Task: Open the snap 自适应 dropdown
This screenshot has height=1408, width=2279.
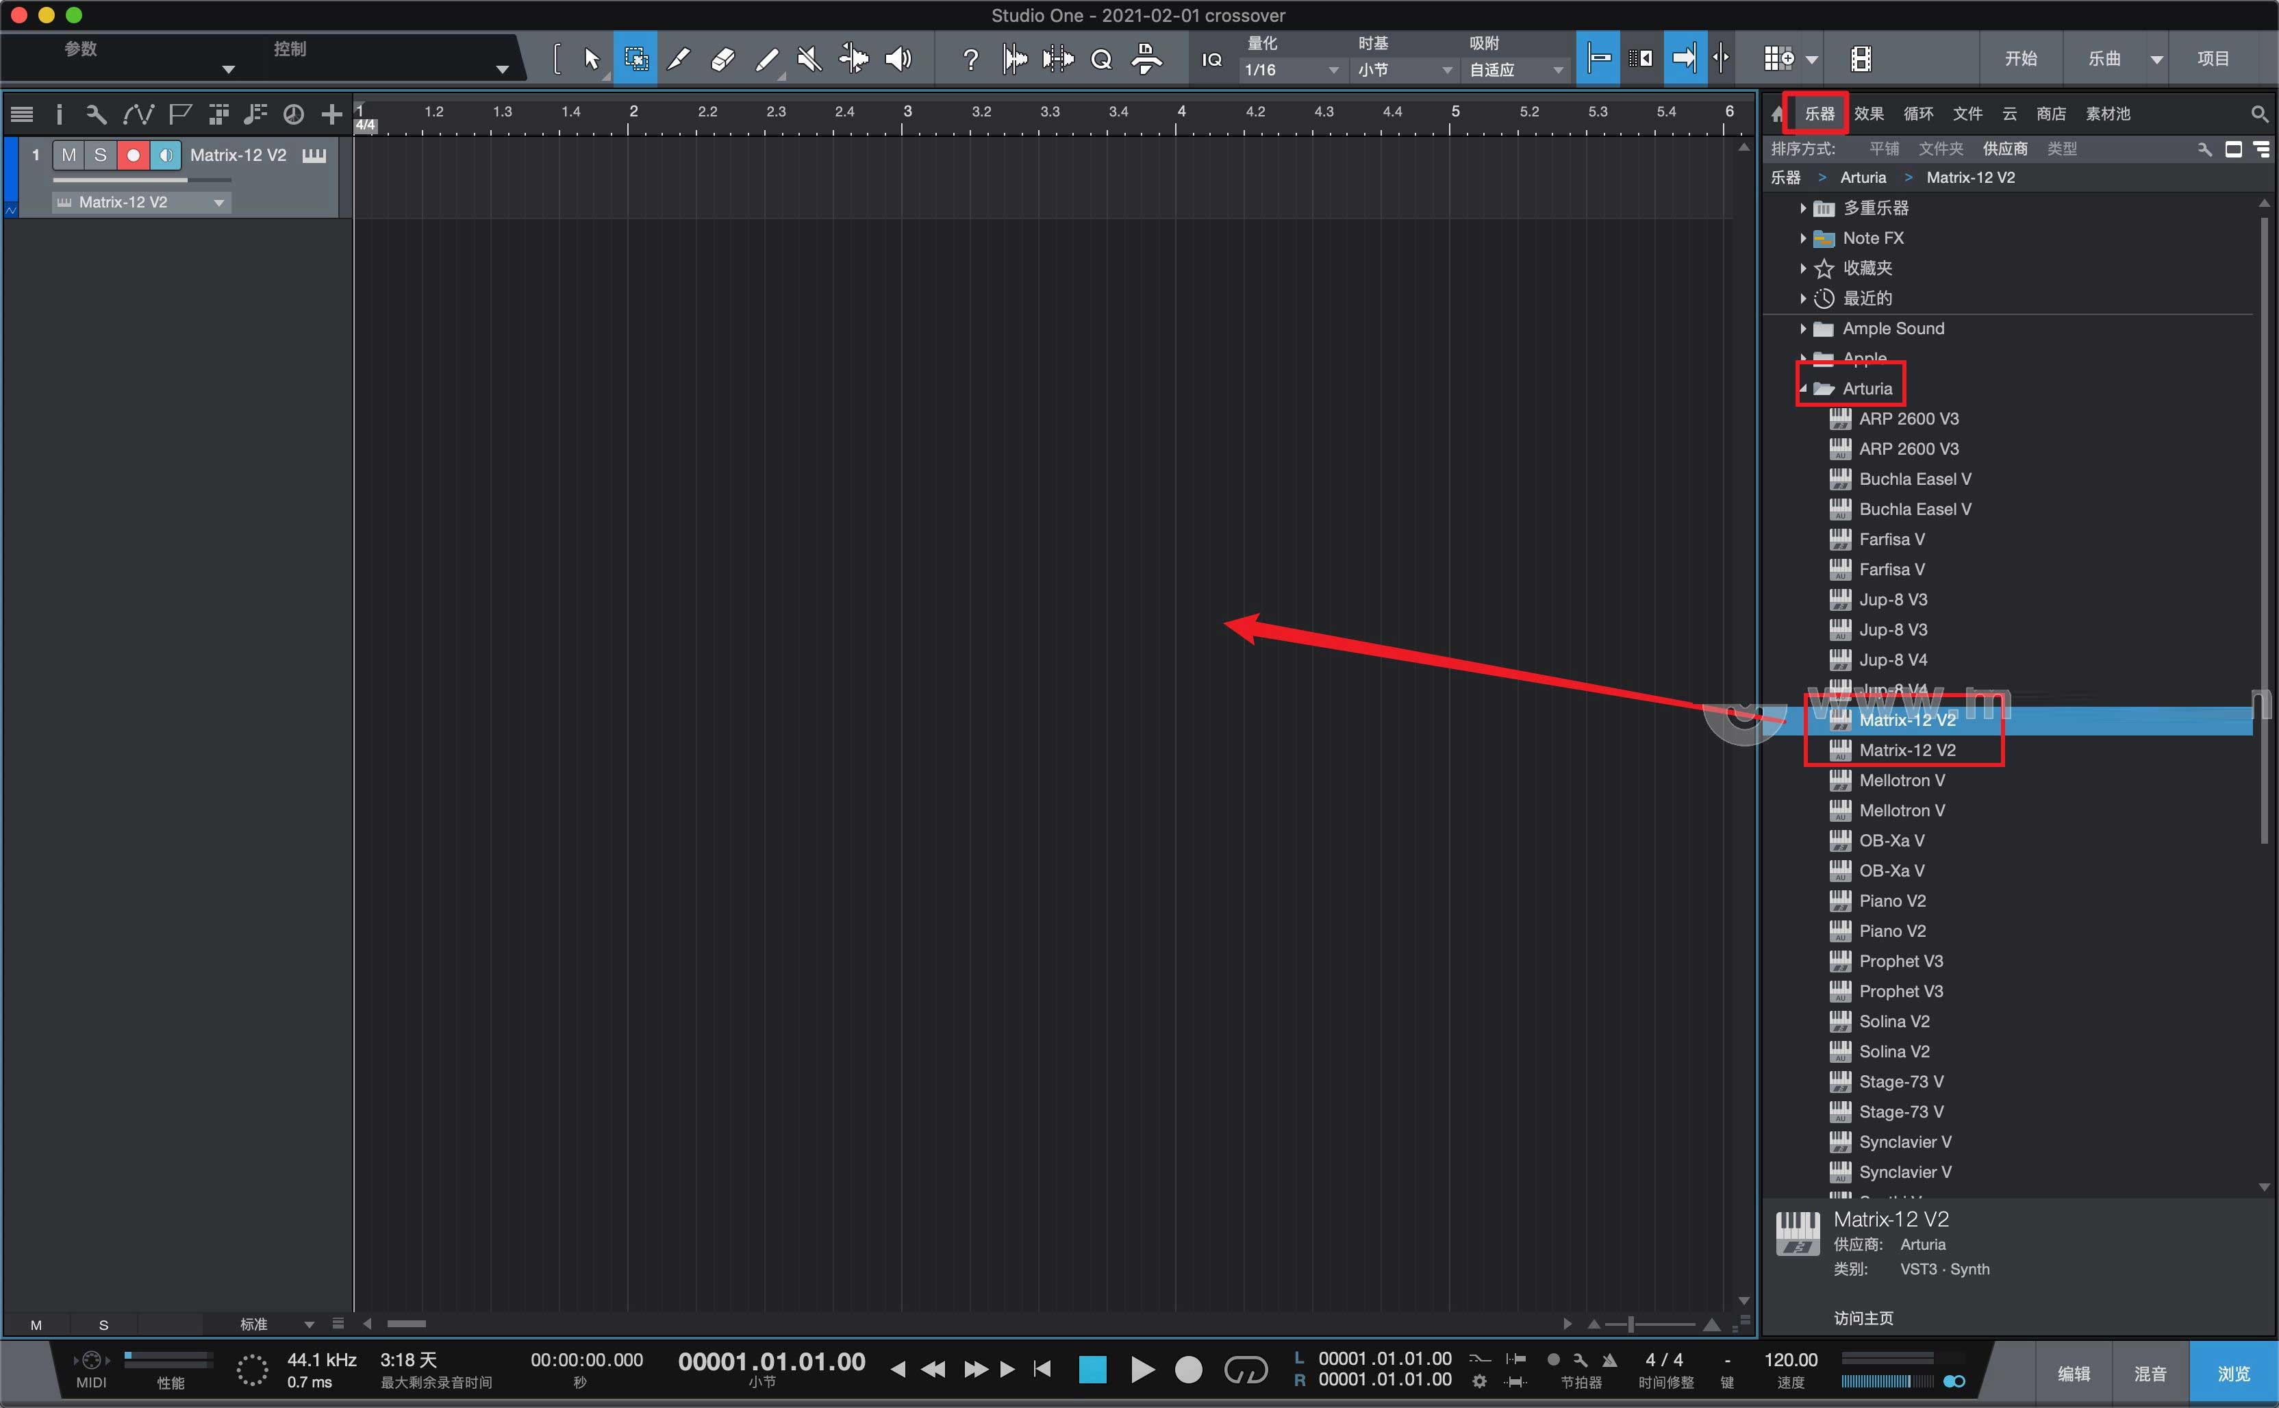Action: point(1517,70)
